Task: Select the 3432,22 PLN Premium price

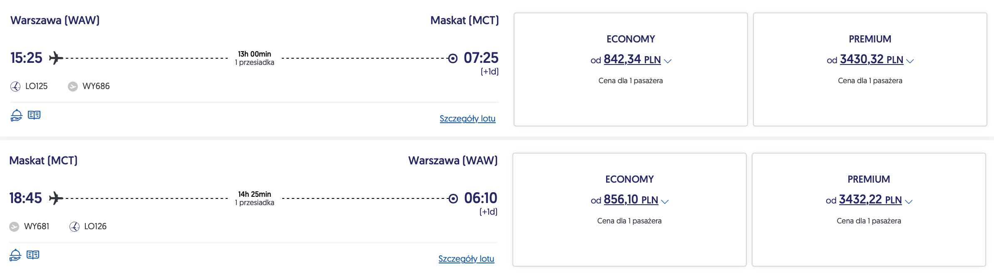Action: (x=870, y=200)
